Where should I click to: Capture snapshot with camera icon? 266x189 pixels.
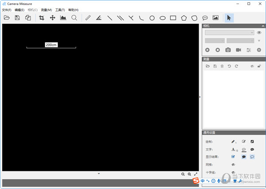[x=228, y=50]
